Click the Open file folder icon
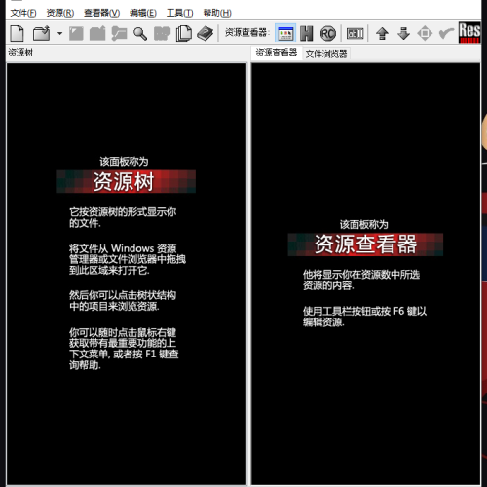This screenshot has height=487, width=487. (x=42, y=33)
